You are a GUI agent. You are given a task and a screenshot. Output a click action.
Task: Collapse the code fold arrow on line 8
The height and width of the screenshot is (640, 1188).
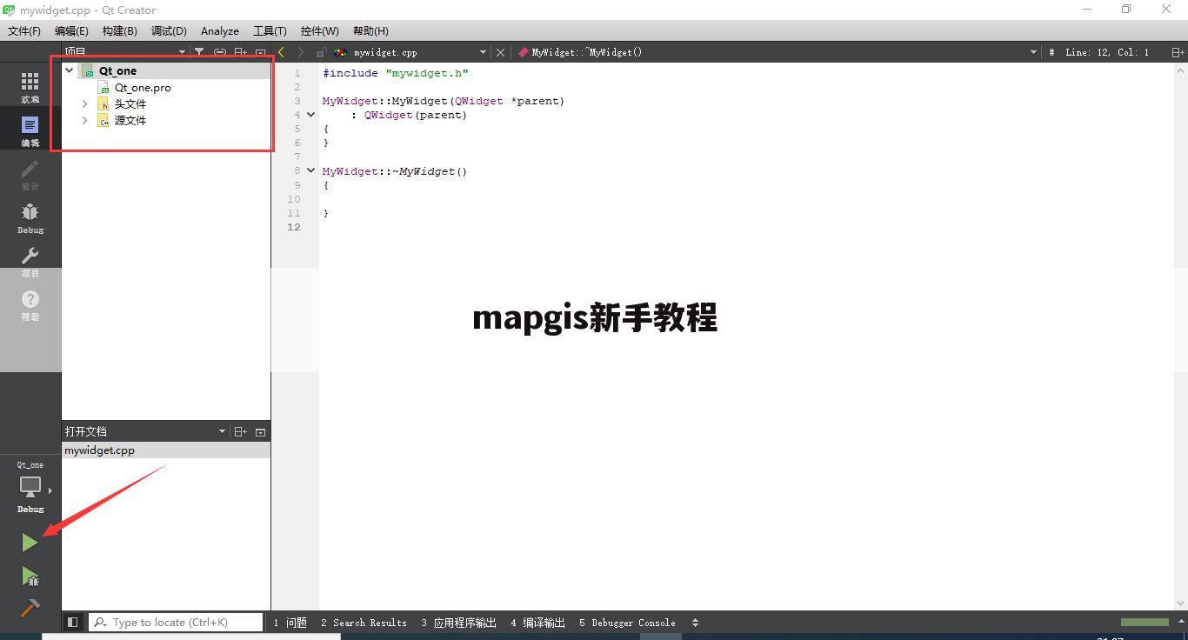[310, 170]
